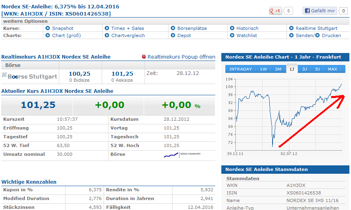Click the Drucken link

point(331,35)
